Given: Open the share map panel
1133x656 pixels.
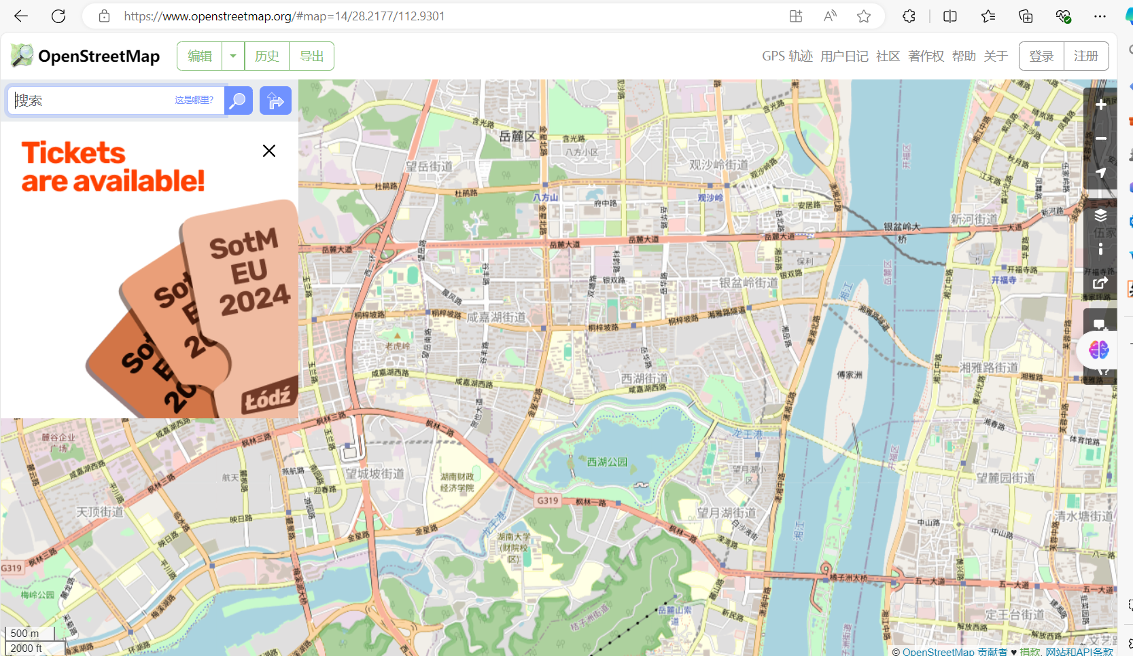Looking at the screenshot, I should click(1100, 283).
